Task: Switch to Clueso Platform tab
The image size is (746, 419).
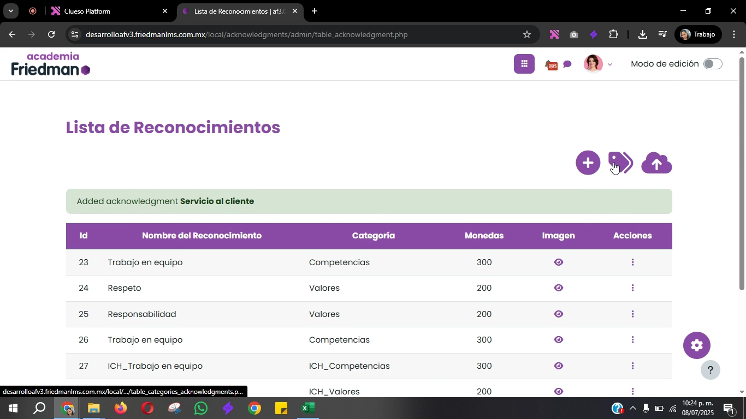Action: coord(109,11)
